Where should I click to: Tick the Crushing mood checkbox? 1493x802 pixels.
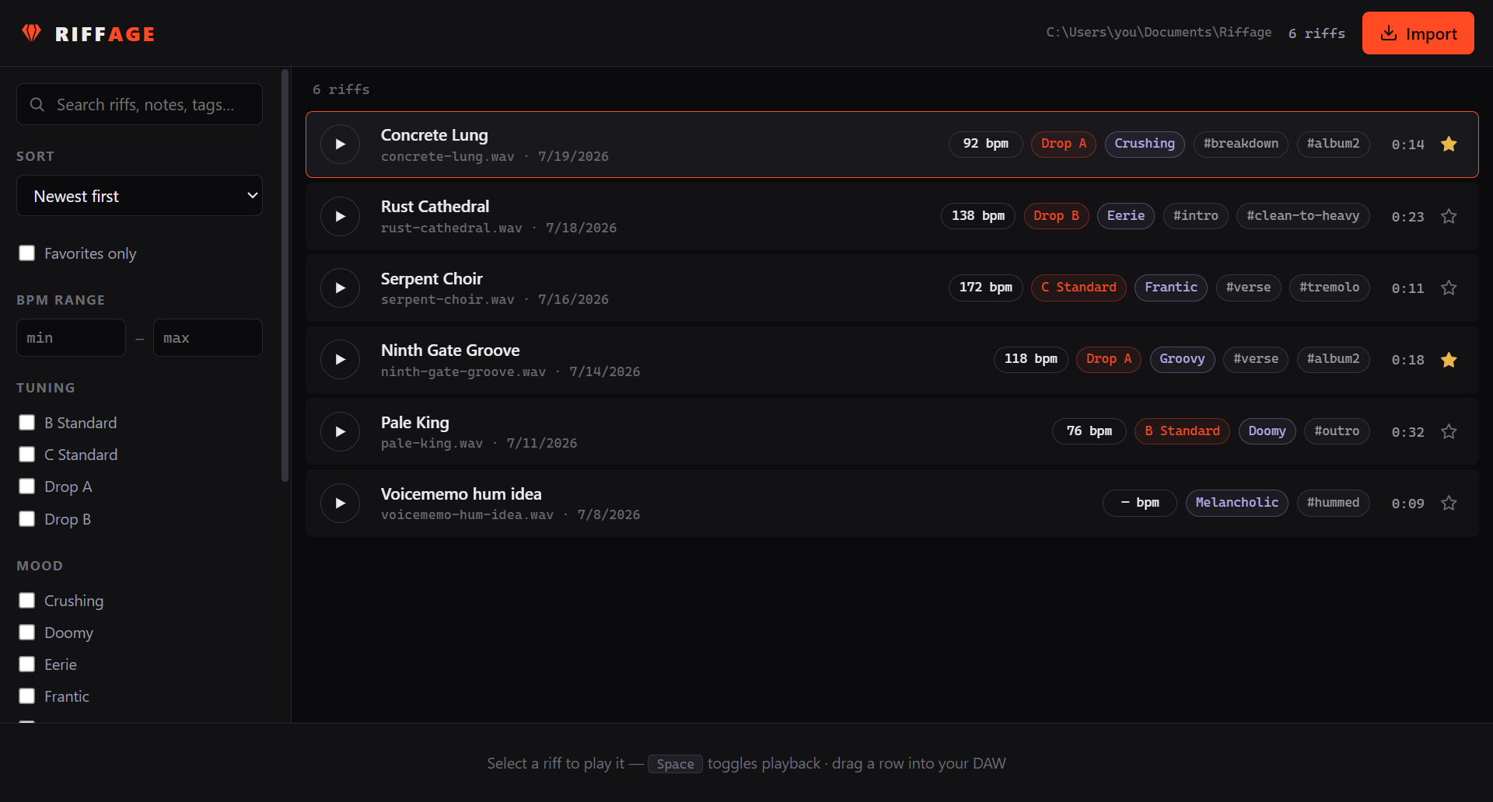27,601
